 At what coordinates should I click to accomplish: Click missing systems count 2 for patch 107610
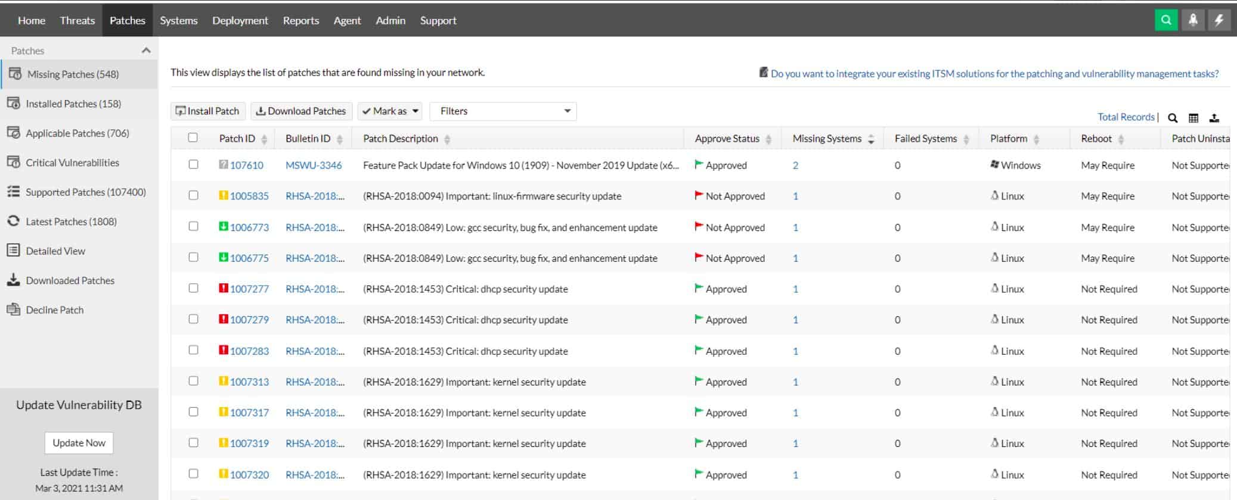coord(795,165)
